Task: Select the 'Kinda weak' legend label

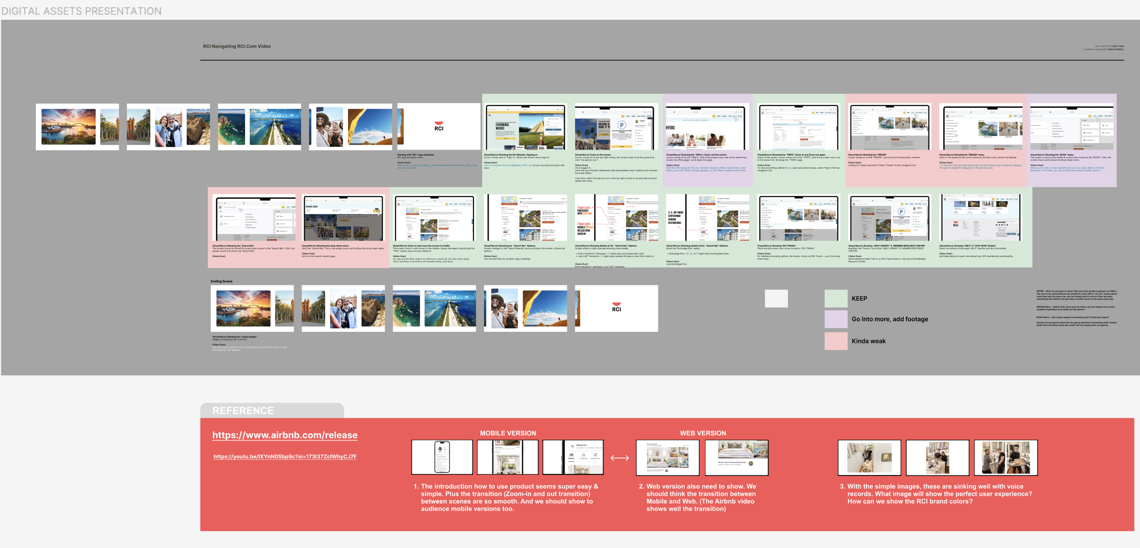Action: 868,341
